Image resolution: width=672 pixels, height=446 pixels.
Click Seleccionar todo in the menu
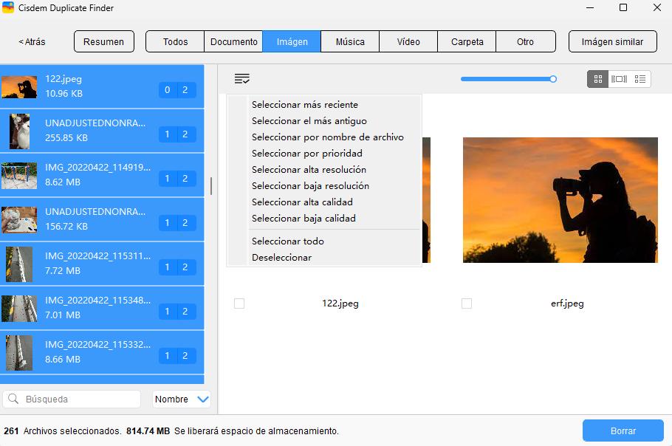[x=288, y=241]
